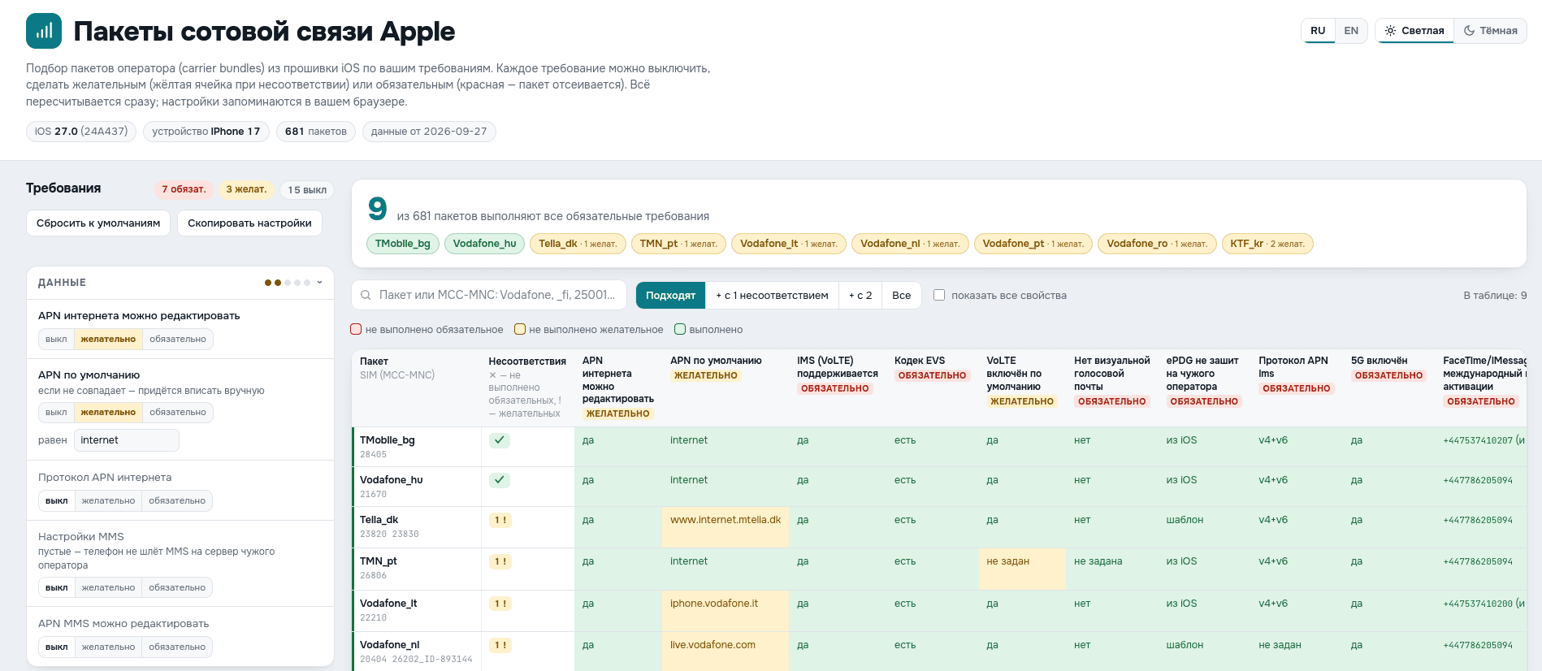Click the green checkmark in the TMobile_bg row
Viewport: 1542px width, 671px height.
pos(500,440)
